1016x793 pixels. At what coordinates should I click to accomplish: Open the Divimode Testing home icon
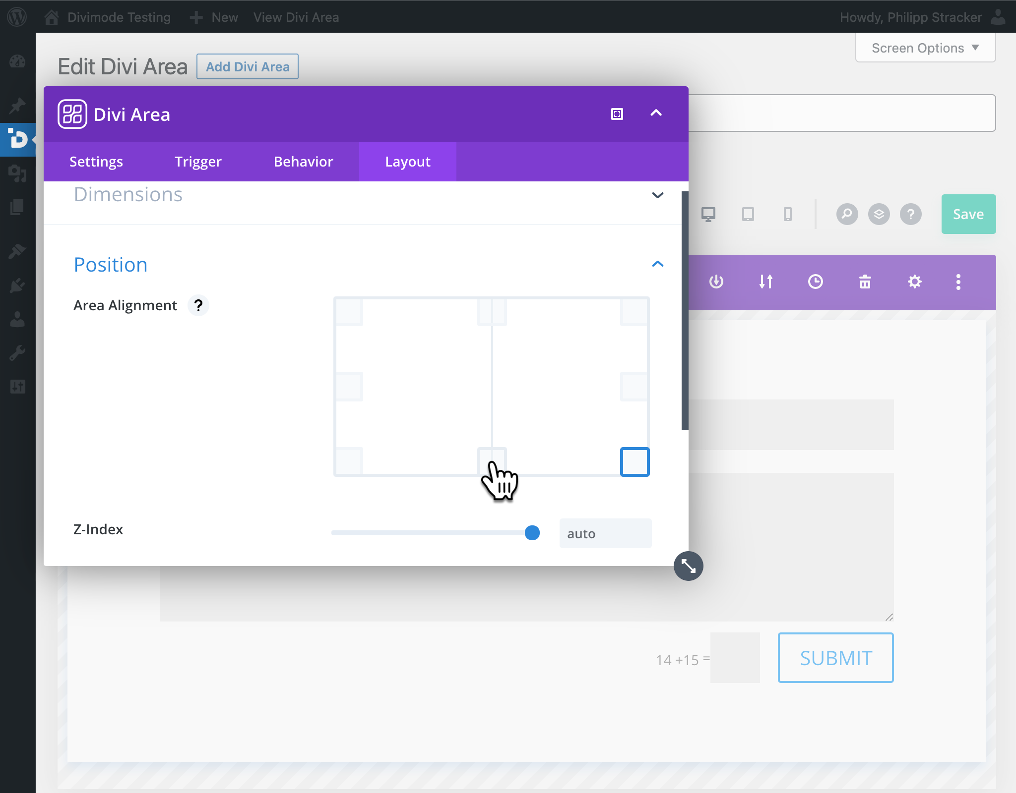pyautogui.click(x=52, y=17)
